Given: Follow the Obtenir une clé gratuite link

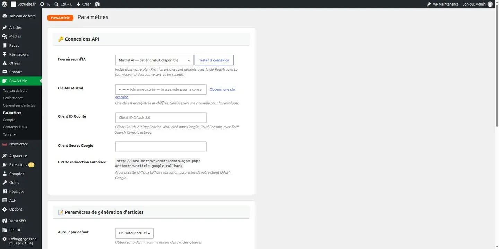Looking at the screenshot, I should pyautogui.click(x=222, y=89).
